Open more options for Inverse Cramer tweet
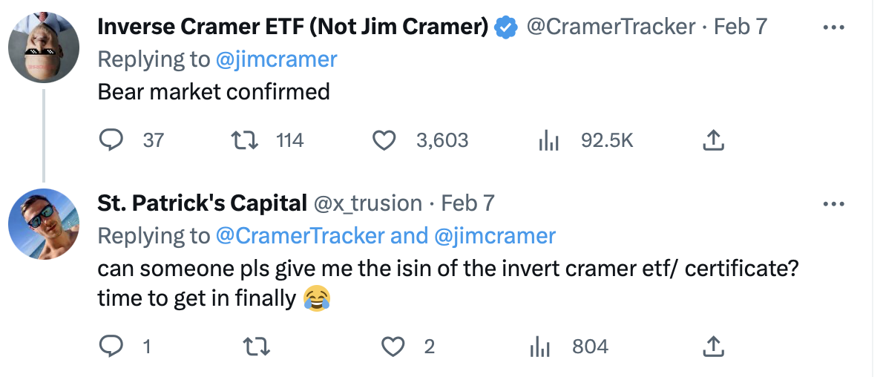Screen dimensions: 883x377 pos(834,27)
